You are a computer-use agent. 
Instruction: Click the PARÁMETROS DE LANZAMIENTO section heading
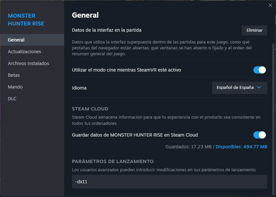[x=113, y=161]
